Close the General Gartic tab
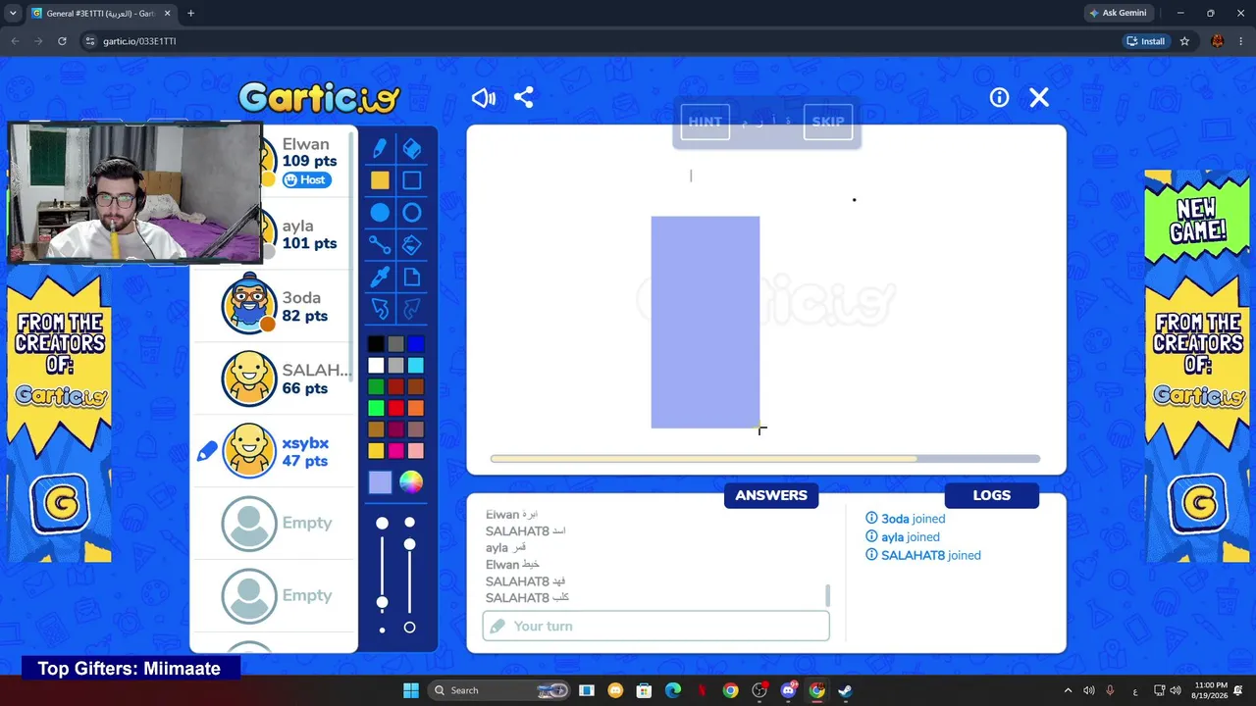1256x706 pixels. (x=167, y=13)
